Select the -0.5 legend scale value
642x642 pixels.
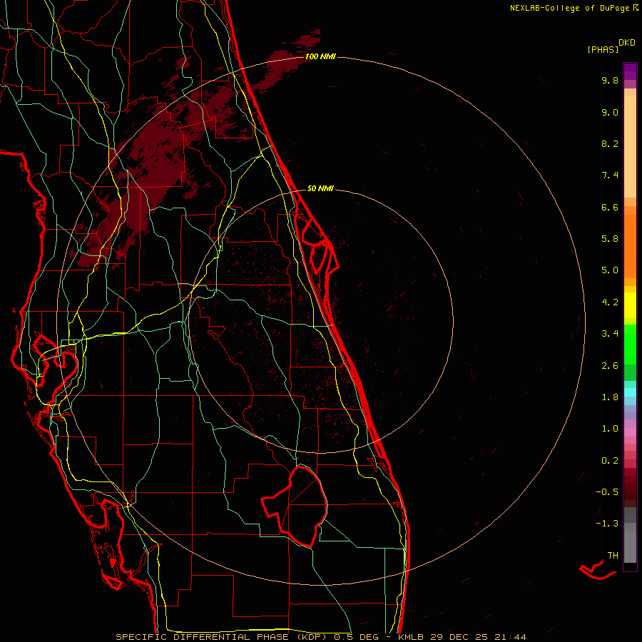tap(607, 492)
